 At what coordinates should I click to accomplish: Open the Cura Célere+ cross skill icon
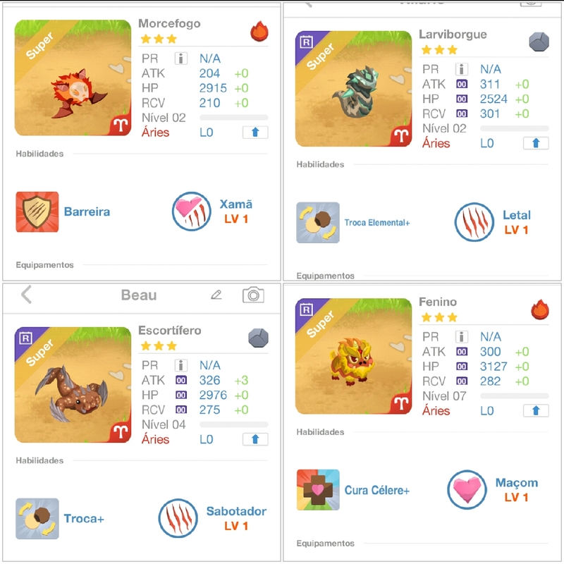point(318,489)
